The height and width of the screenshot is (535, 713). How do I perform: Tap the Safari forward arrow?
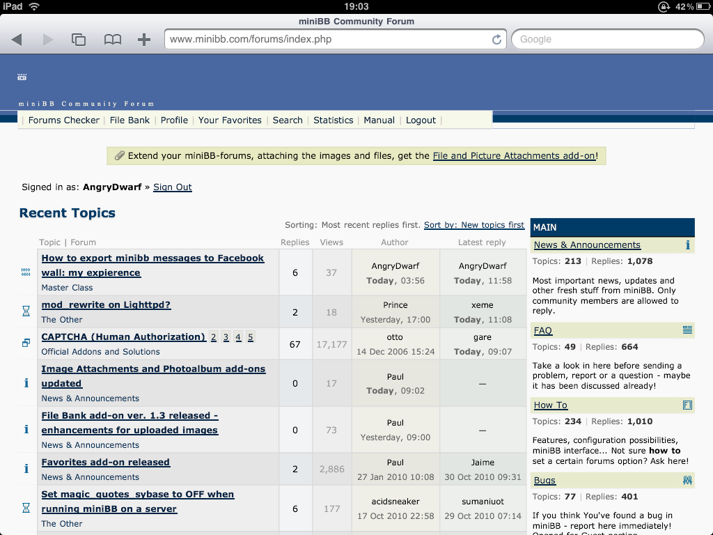48,40
